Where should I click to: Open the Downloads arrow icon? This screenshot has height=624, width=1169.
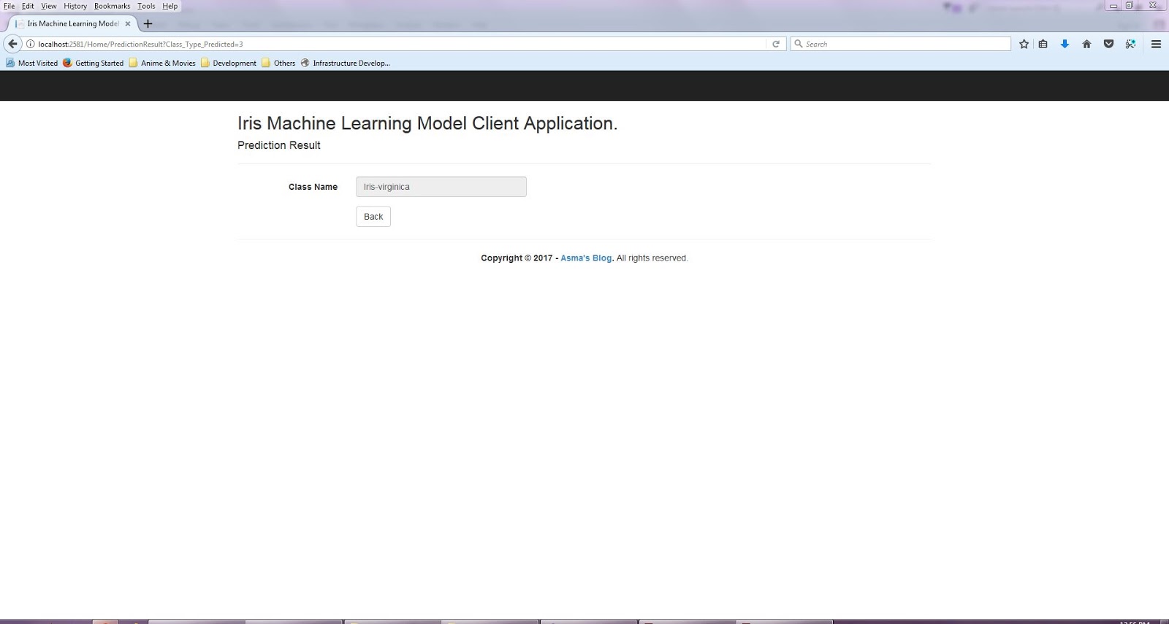click(x=1065, y=44)
